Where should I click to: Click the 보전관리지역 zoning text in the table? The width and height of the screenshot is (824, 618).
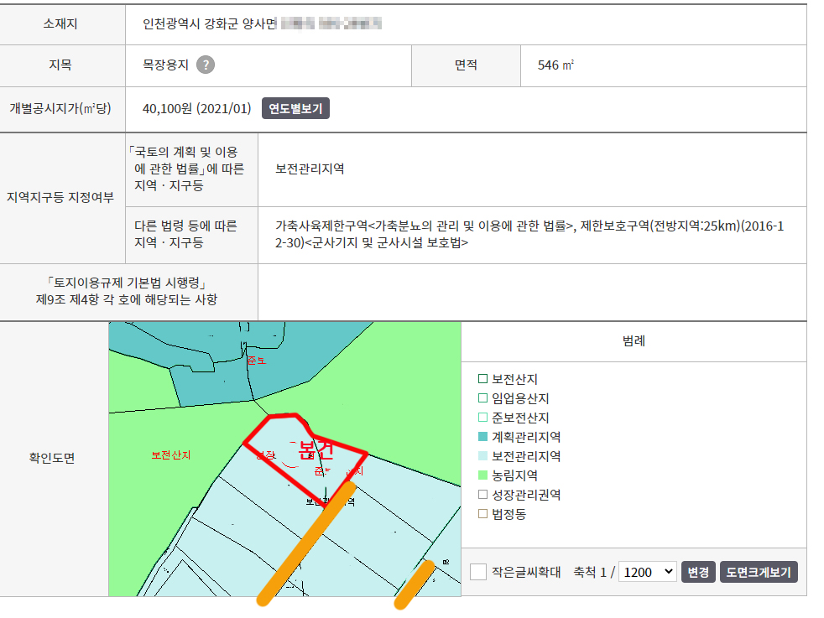[310, 169]
